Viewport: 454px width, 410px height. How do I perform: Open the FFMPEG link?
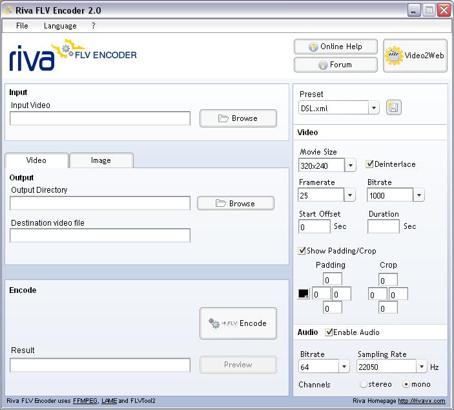[x=85, y=401]
